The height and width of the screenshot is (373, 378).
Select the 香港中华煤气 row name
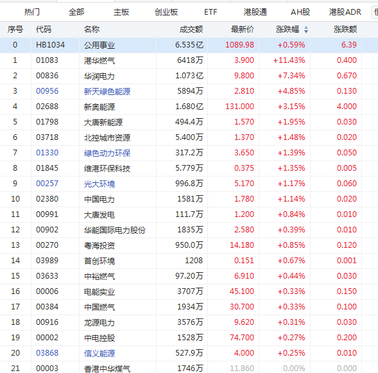click(x=107, y=369)
